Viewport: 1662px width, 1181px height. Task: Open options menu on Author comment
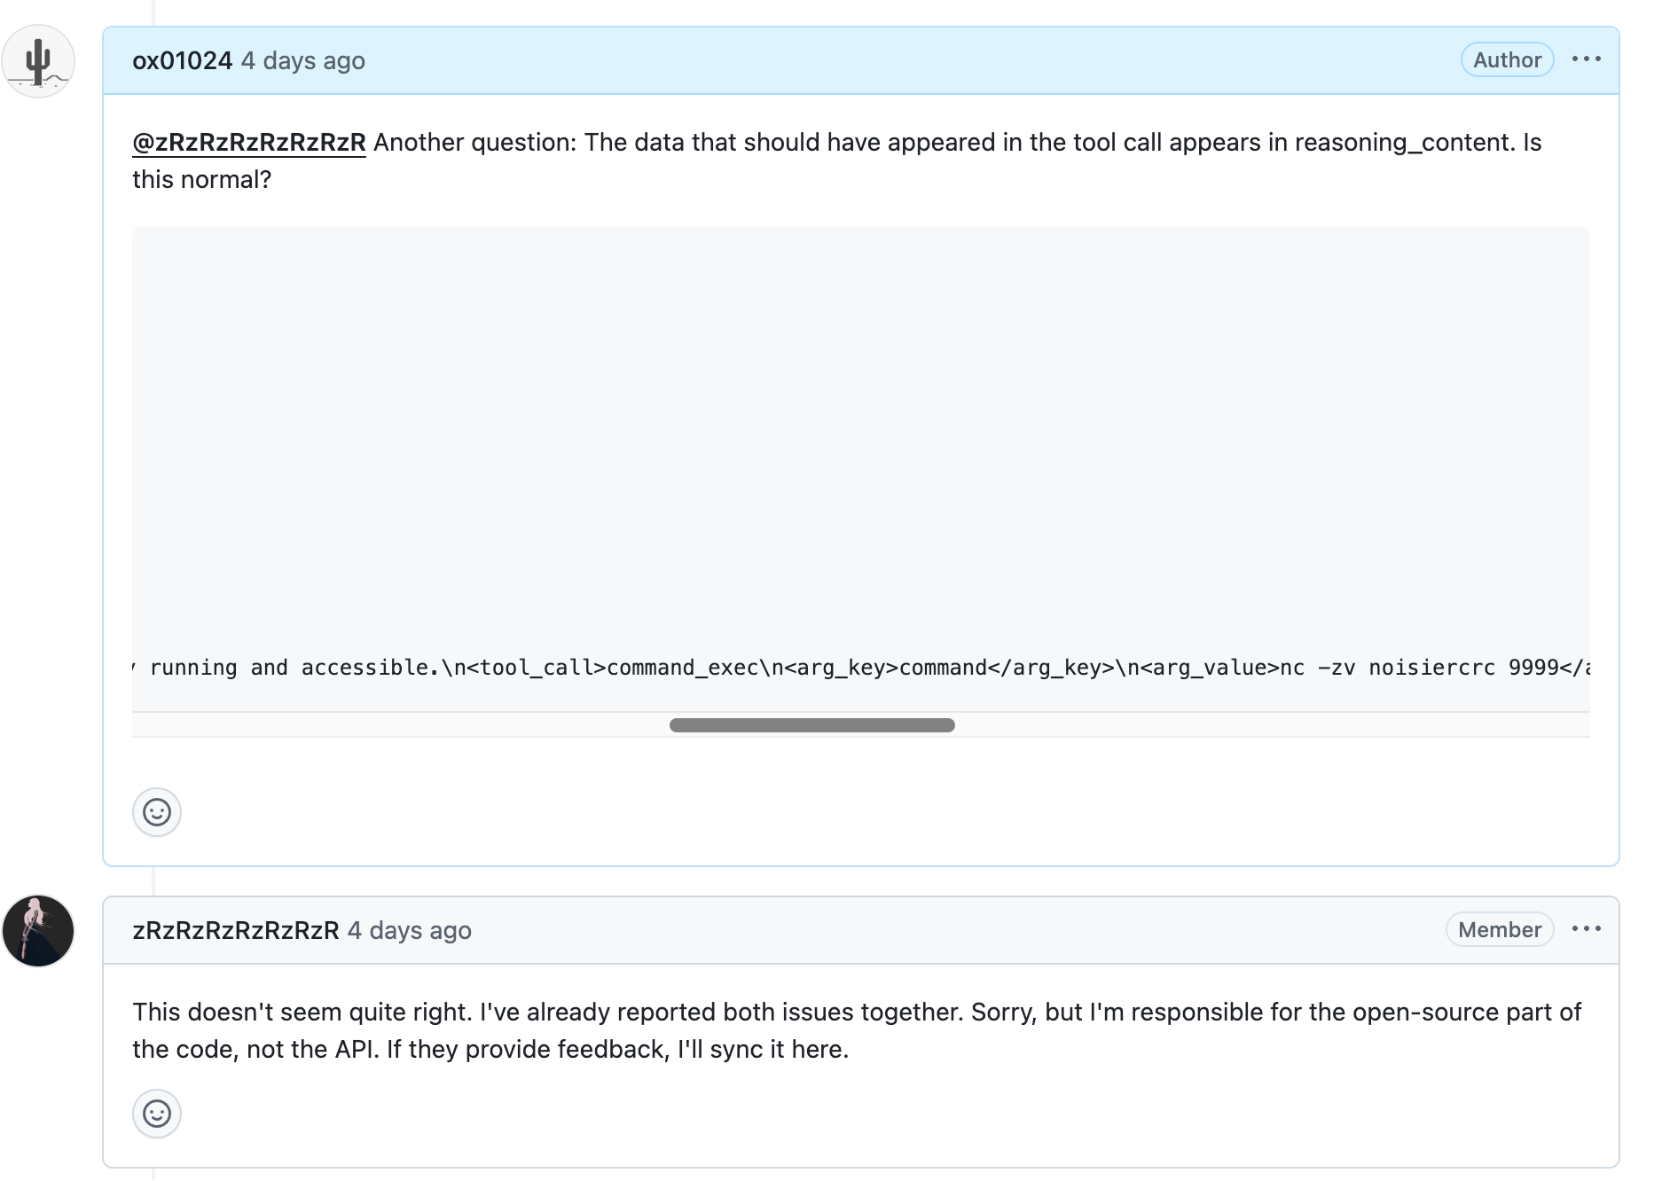[1586, 59]
